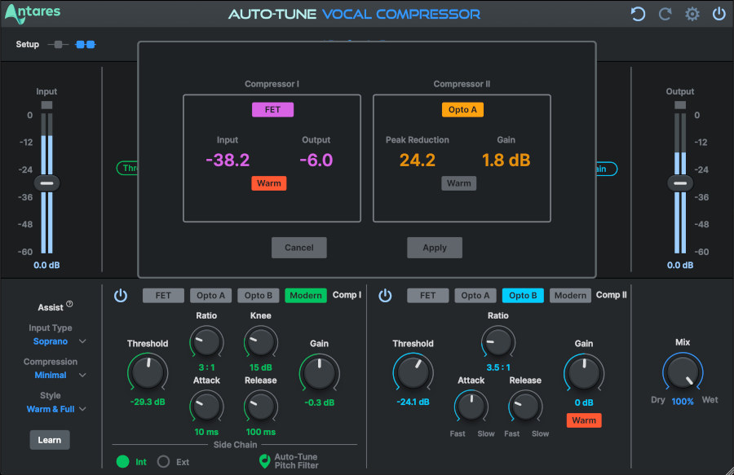Click the Auto-Tune Pitch Filter icon
This screenshot has width=734, height=475.
pos(263,461)
